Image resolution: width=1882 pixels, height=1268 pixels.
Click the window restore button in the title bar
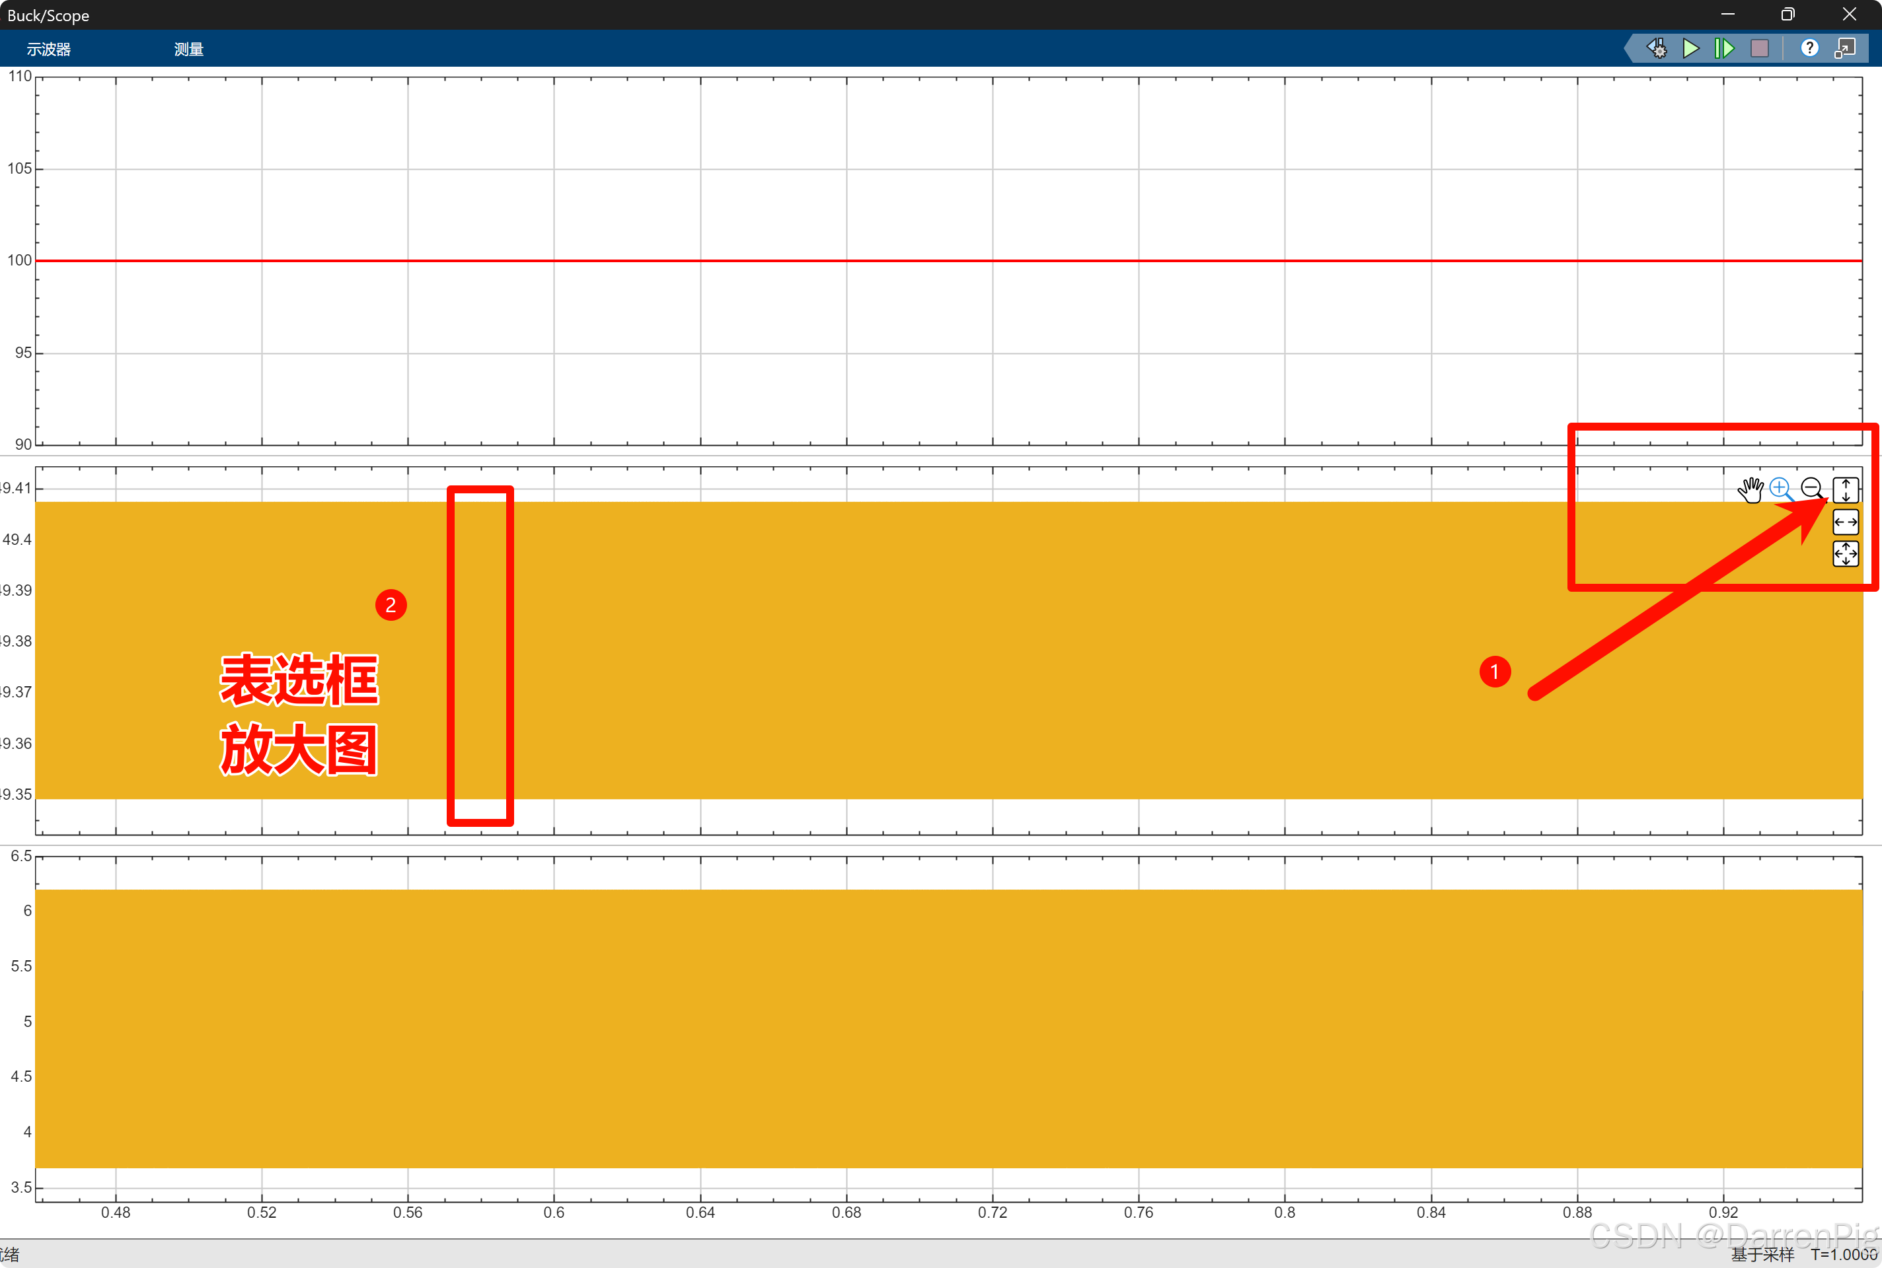1788,15
